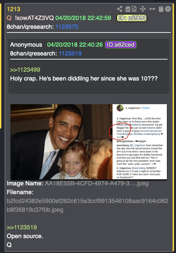Click the quoted Anonymous timestamp 22:40:26
176x253 pixels.
[x=75, y=45]
